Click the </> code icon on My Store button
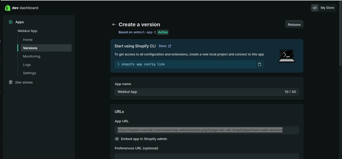342x159 pixels. [x=315, y=8]
